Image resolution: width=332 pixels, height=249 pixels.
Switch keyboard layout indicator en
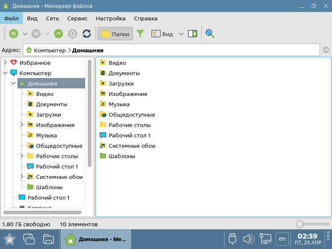(x=282, y=239)
